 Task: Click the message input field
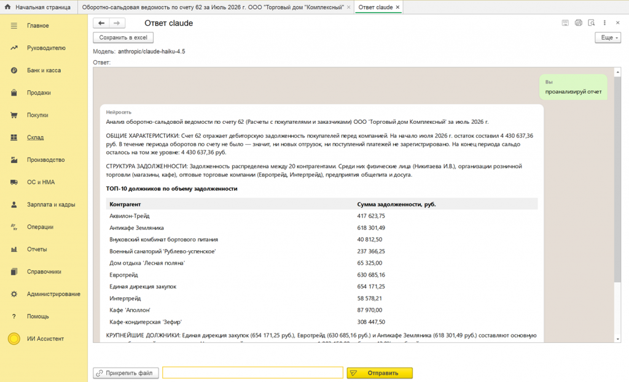pos(252,373)
